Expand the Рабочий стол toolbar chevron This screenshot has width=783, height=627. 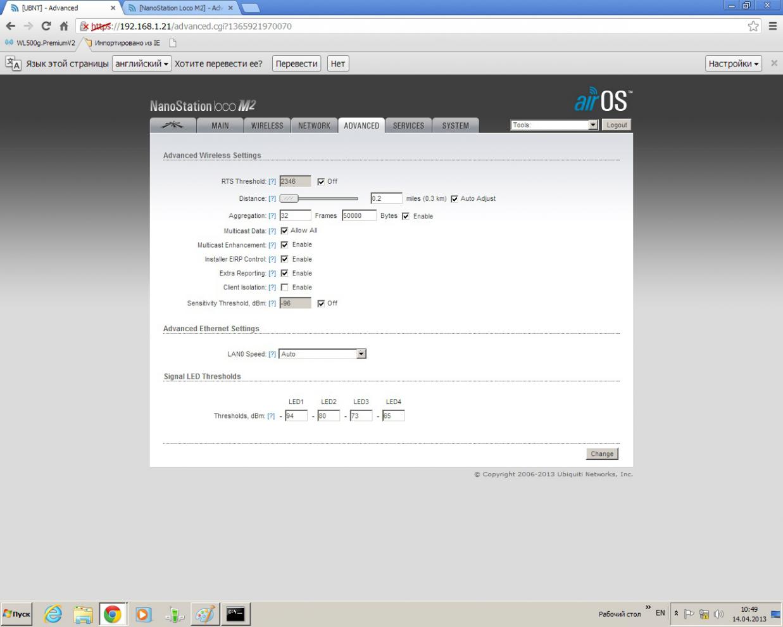[648, 608]
